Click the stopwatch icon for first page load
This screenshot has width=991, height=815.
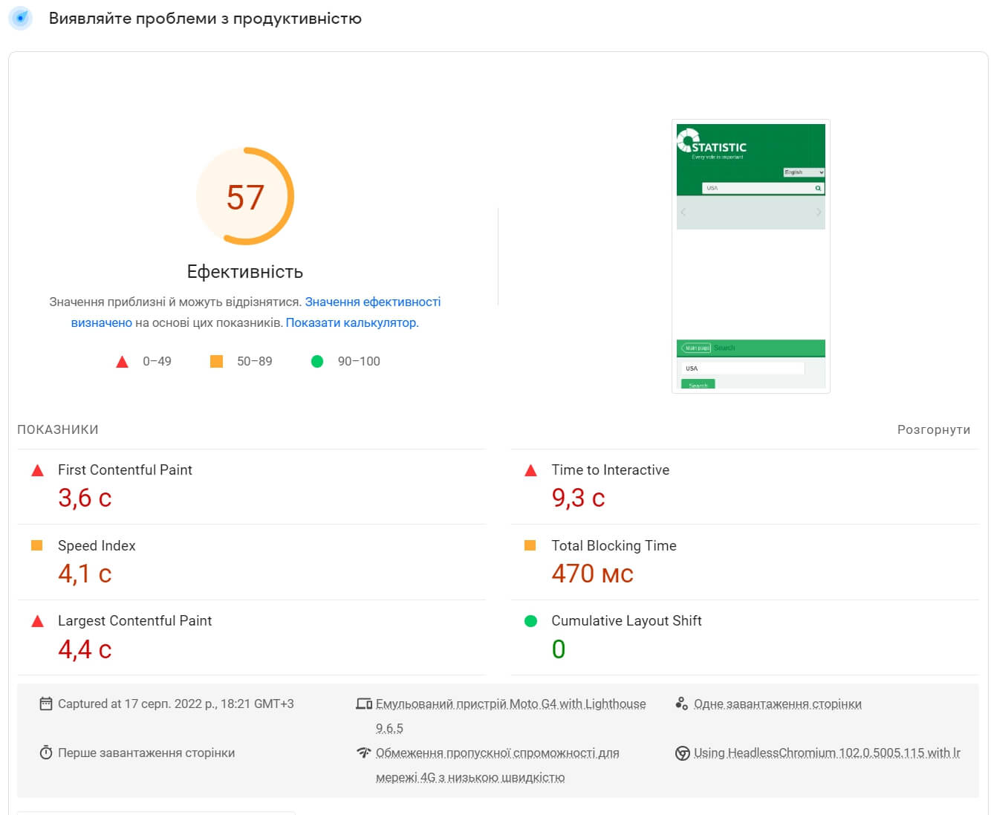(x=46, y=753)
